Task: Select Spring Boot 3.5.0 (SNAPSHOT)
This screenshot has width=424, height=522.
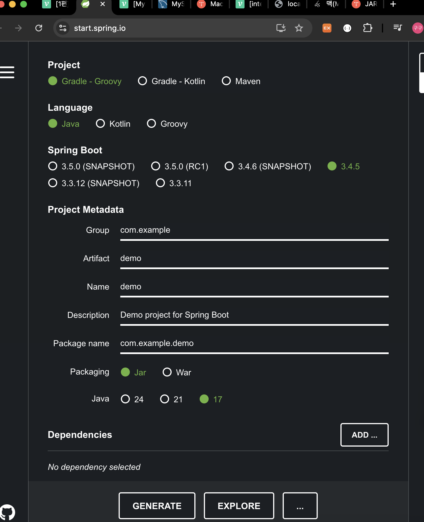Action: point(91,167)
